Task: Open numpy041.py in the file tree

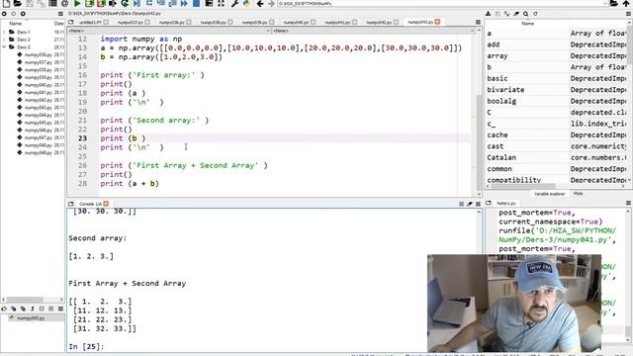Action: click(39, 93)
